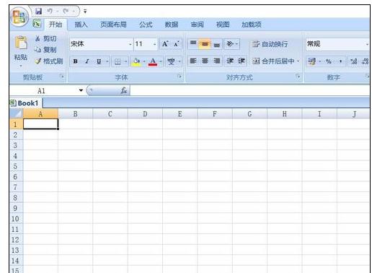372x273 pixels.
Task: Apply percent style
Action: coord(328,61)
